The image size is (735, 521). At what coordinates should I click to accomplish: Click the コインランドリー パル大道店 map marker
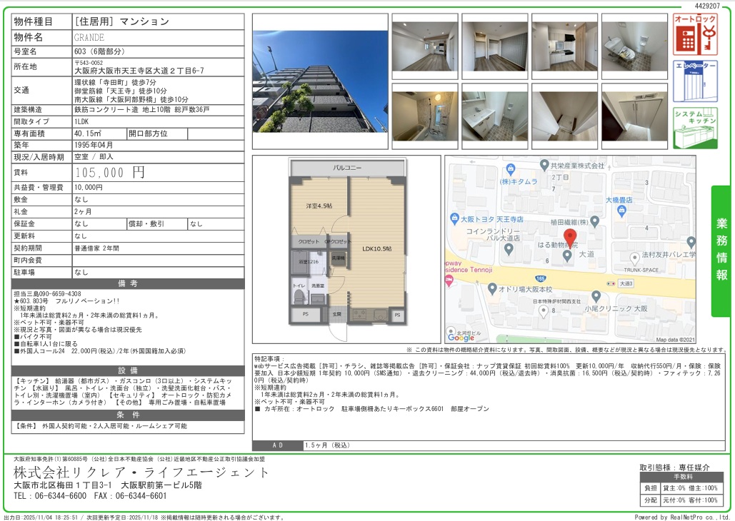click(x=508, y=249)
